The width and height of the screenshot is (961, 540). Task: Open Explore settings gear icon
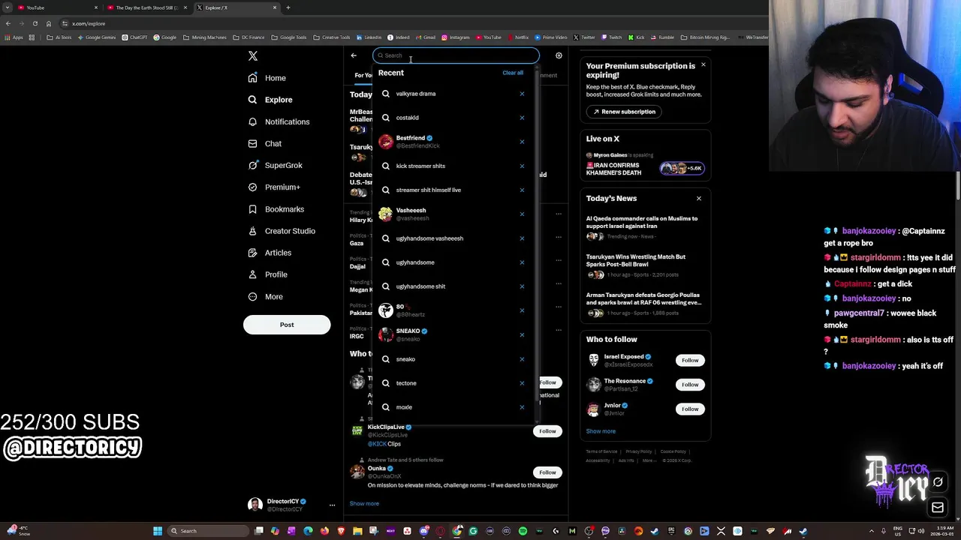coord(559,55)
